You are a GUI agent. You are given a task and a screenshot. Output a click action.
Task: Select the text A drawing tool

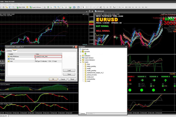[x=107, y=7]
